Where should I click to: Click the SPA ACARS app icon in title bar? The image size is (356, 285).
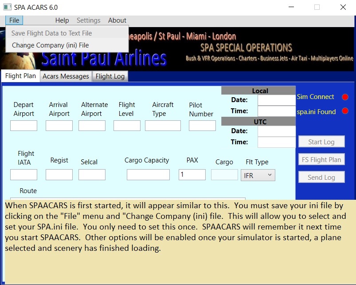point(7,7)
